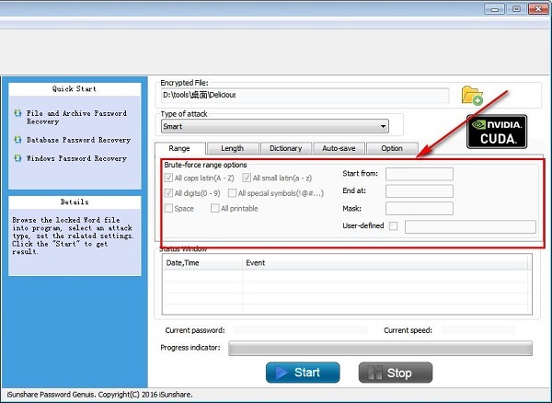Click Database Password Recovery sidebar icon
This screenshot has height=403, width=552.
point(17,140)
